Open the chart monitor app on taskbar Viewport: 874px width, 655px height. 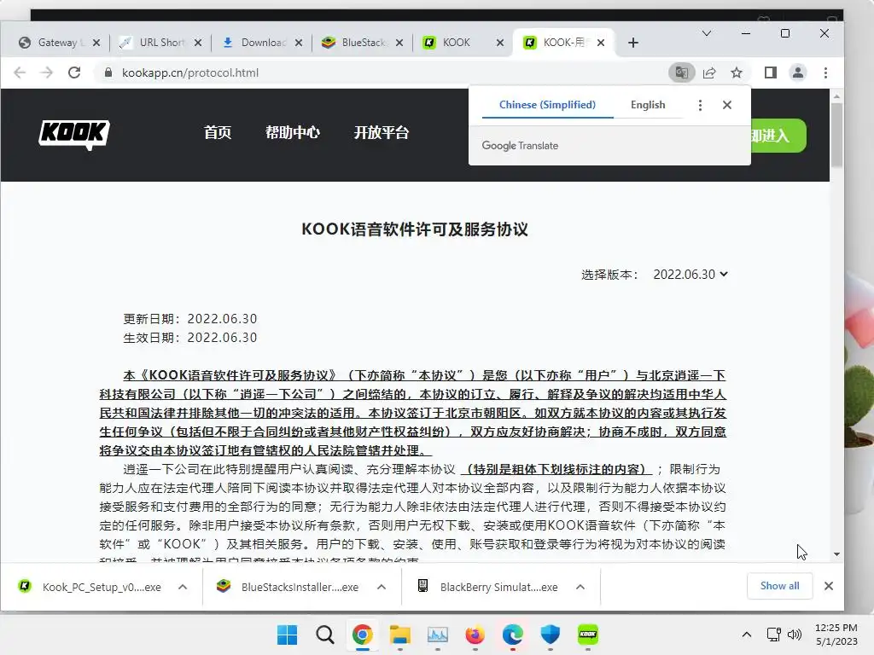point(438,635)
